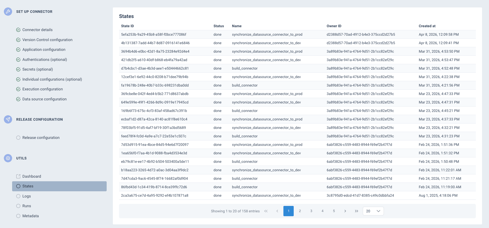
Task: Open the Runs menu item
Action: click(27, 206)
